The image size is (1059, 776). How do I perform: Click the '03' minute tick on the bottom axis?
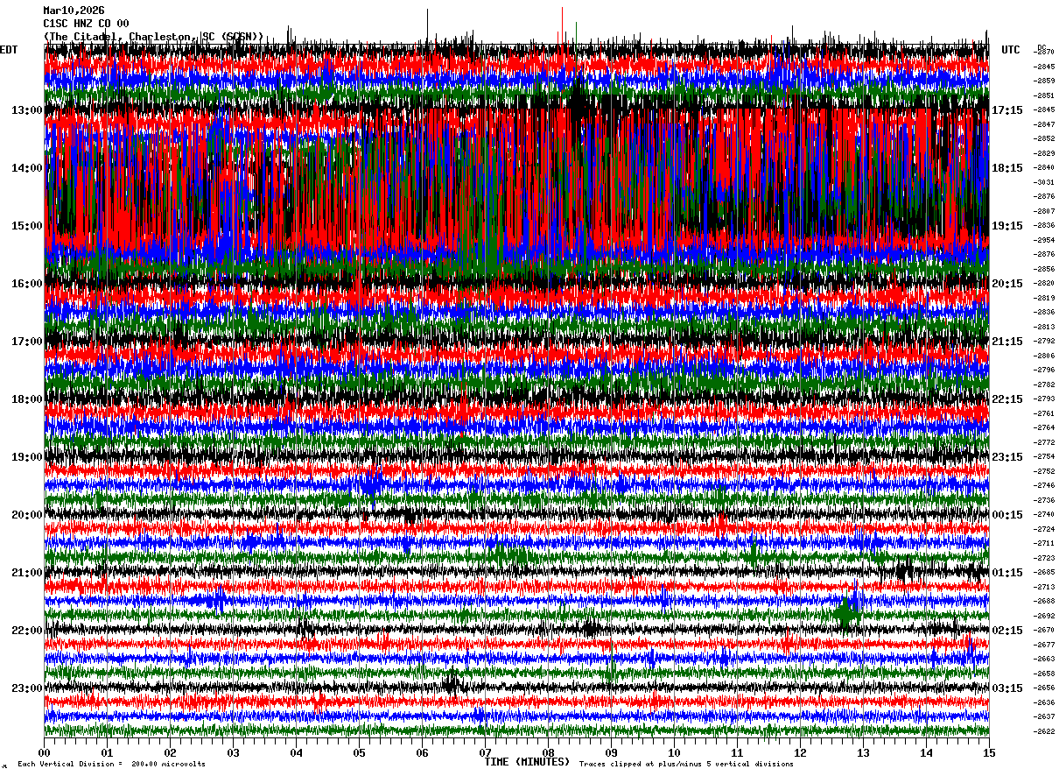pyautogui.click(x=234, y=752)
